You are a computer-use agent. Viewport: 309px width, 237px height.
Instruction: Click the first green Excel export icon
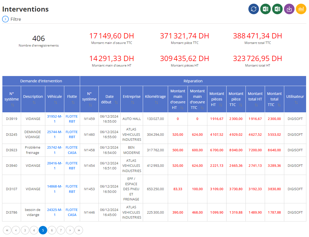pos(265,9)
